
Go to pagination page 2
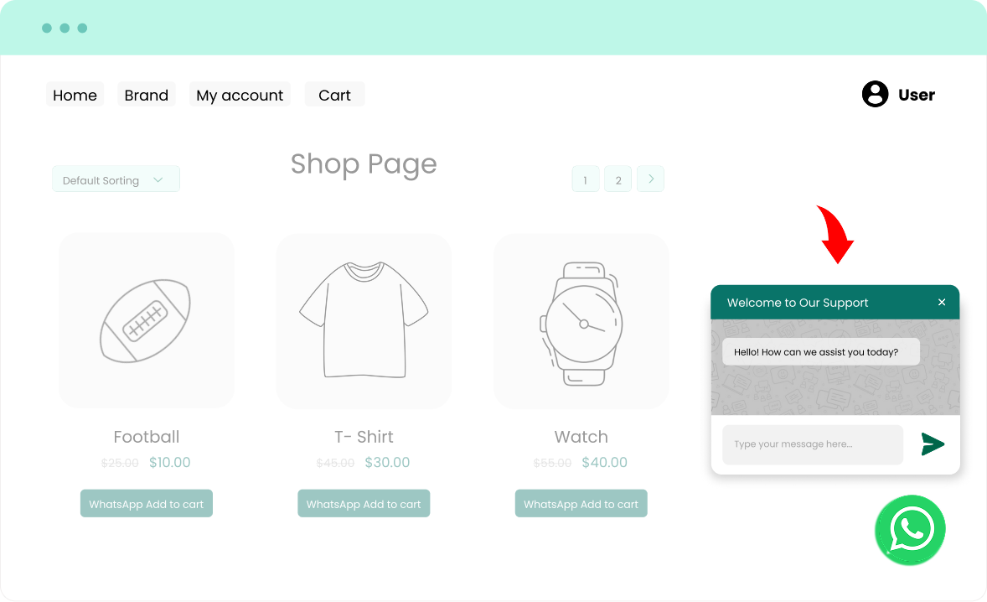tap(618, 179)
